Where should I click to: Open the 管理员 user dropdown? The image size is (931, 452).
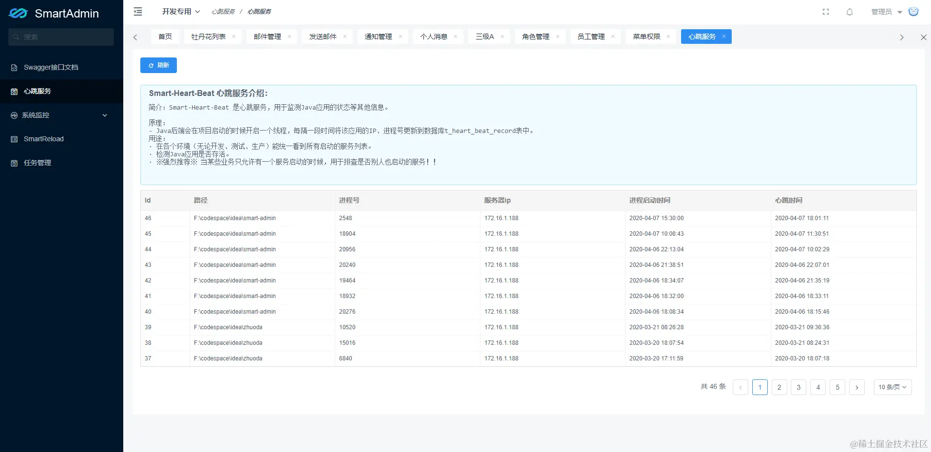coord(886,12)
